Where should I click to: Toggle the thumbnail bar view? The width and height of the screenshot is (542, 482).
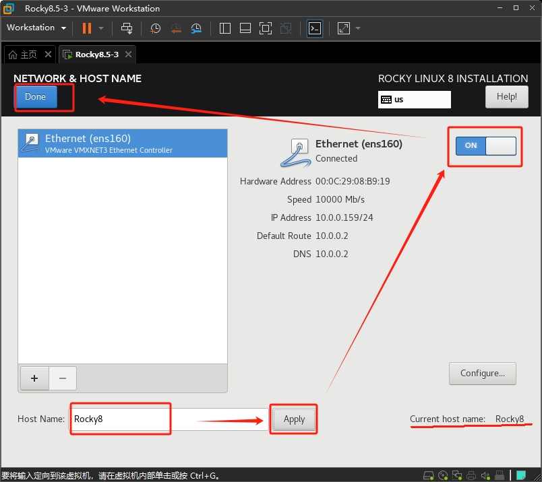click(245, 28)
